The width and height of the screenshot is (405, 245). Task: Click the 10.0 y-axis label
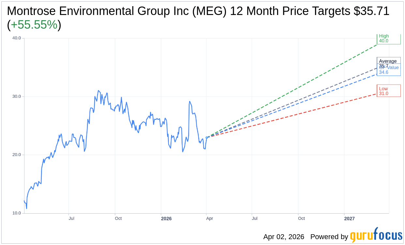[17, 213]
